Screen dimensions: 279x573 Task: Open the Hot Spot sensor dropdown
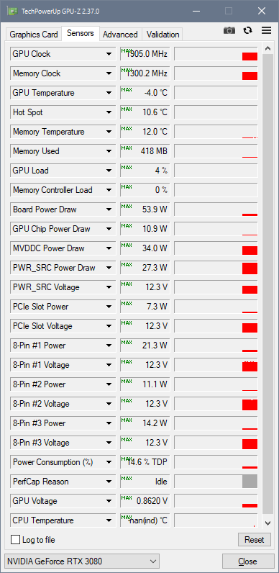coord(109,112)
